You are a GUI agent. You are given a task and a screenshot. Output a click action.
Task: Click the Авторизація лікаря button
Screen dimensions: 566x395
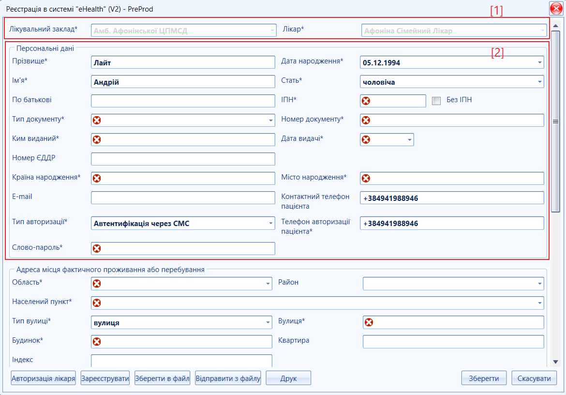44,378
